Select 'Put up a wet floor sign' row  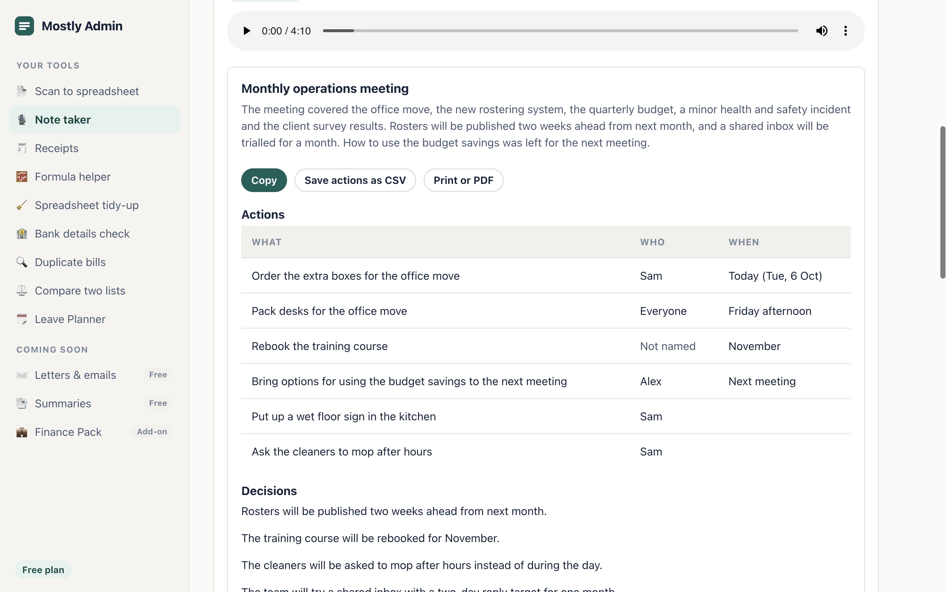coord(546,416)
